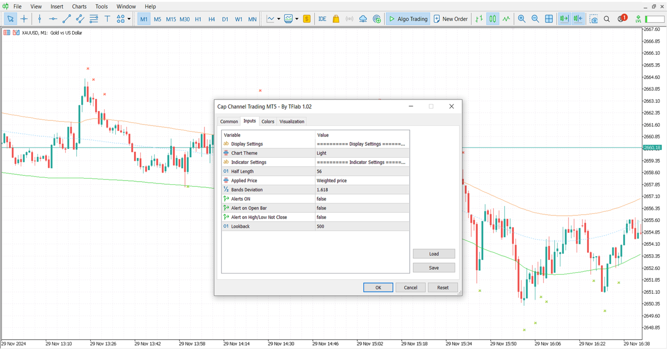Pick the trendline drawing tool
667x349 pixels.
pos(67,19)
